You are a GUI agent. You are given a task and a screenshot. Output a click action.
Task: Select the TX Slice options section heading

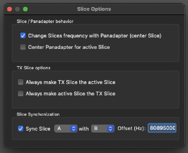34,68
